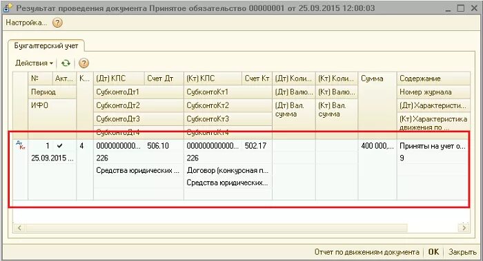The height and width of the screenshot is (261, 483).
Task: Select the Договор (конкурсная п... cell
Action: (228, 170)
